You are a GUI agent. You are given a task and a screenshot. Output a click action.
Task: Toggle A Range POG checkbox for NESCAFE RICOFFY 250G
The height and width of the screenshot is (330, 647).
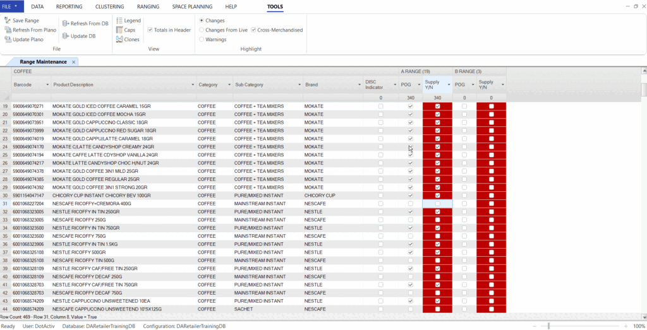(410, 220)
